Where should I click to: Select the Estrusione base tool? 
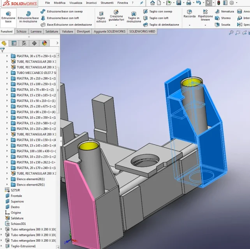[8, 18]
